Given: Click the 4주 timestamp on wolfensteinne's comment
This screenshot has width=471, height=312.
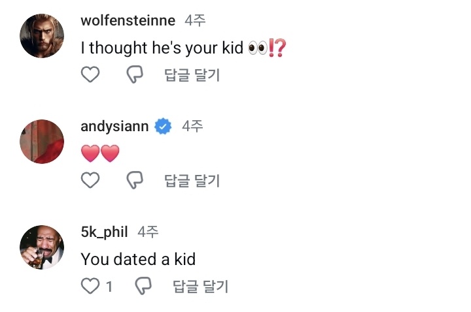Looking at the screenshot, I should point(195,20).
